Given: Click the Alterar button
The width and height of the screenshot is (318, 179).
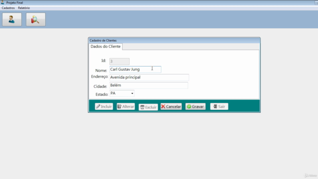Looking at the screenshot, I should pyautogui.click(x=126, y=106).
